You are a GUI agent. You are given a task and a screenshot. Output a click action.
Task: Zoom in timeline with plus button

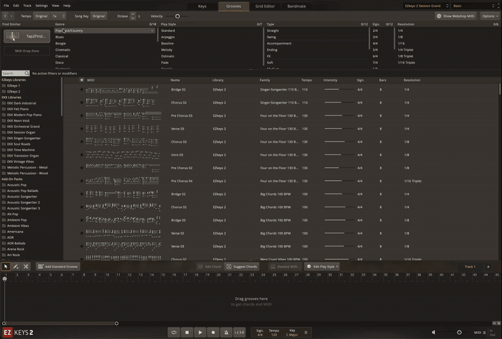(x=499, y=324)
